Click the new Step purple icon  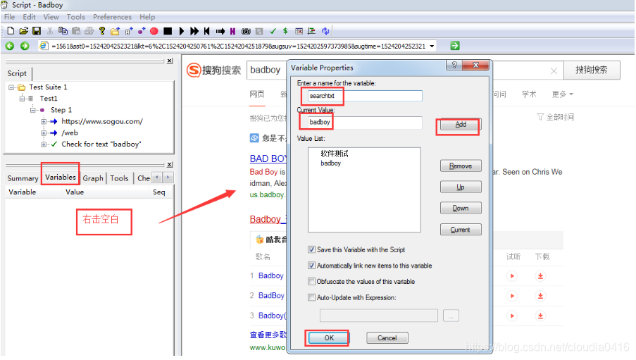coord(142,31)
